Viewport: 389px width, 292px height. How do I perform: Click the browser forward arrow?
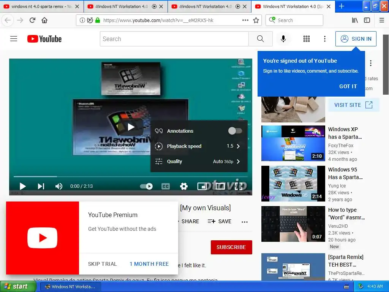pyautogui.click(x=20, y=20)
